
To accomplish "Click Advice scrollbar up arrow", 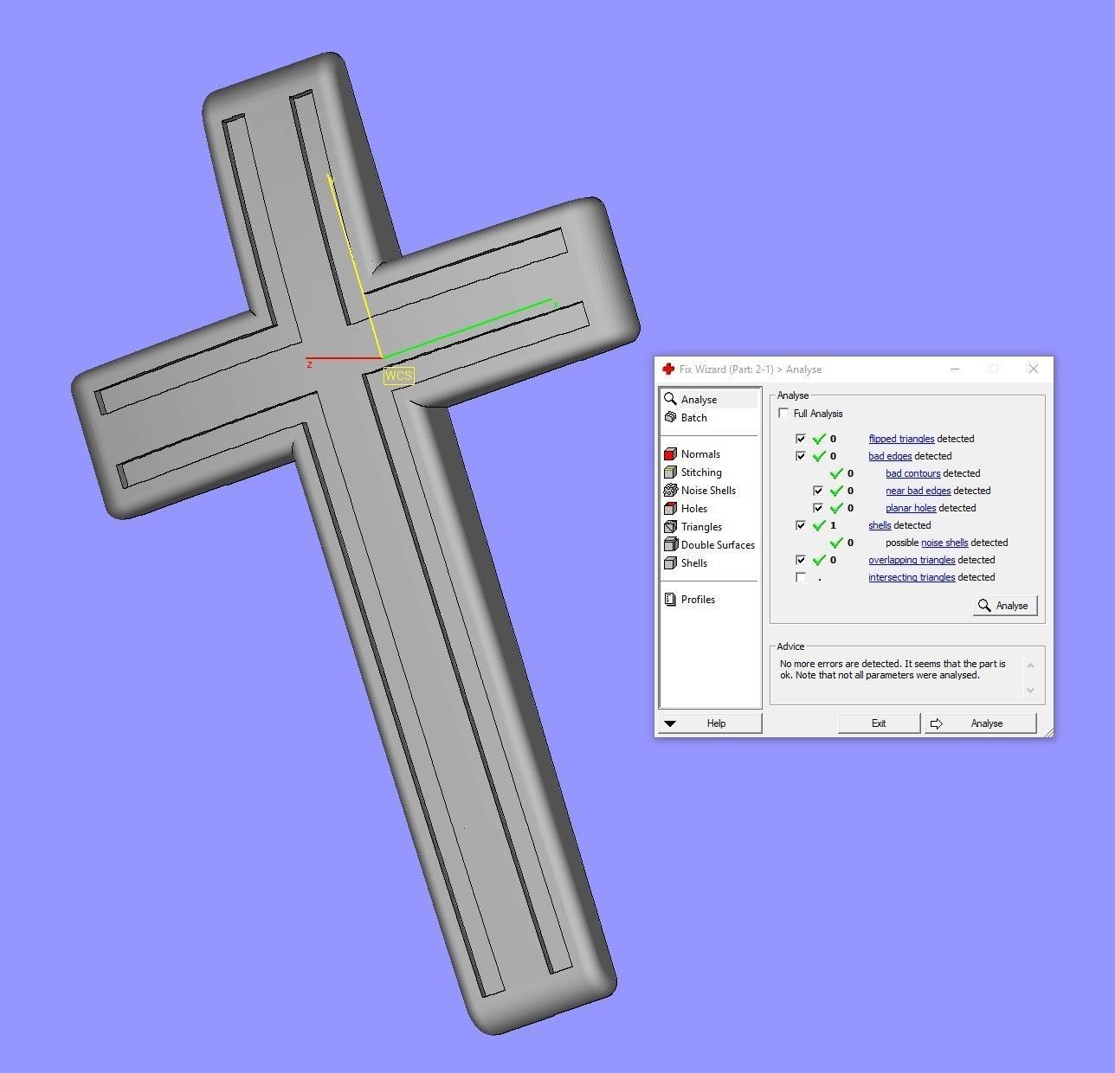I will pos(1030,665).
